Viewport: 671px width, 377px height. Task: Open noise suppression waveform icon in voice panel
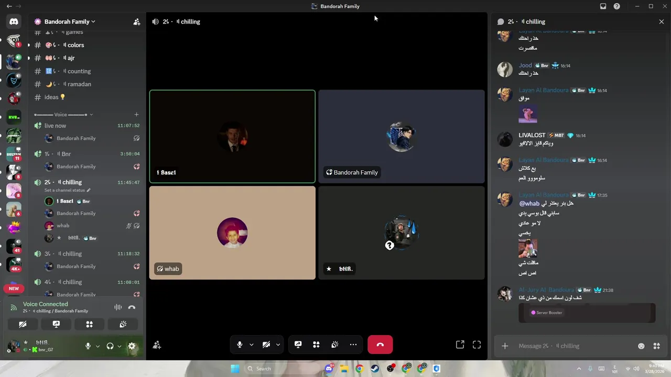118,307
